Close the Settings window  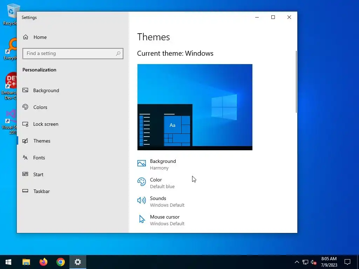[x=289, y=17]
